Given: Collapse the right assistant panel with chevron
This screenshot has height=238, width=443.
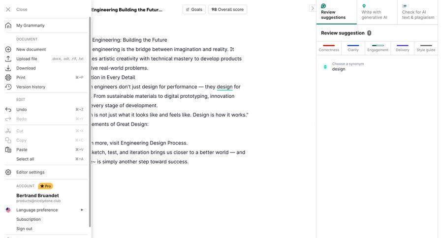Looking at the screenshot, I should (312, 8).
